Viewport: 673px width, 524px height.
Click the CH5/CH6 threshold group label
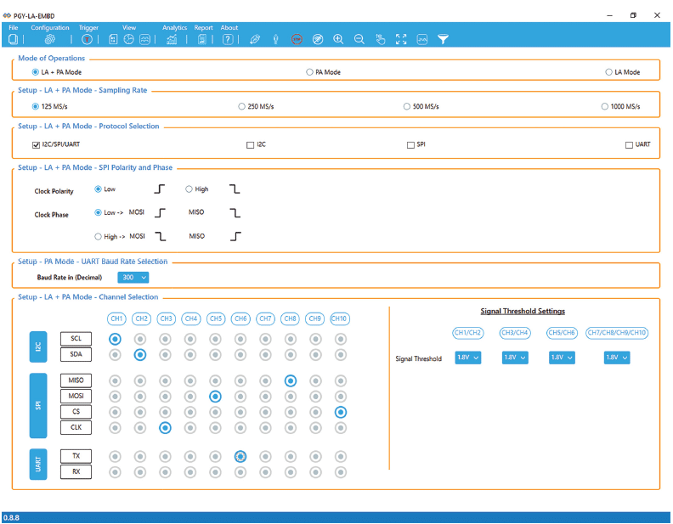tap(562, 333)
